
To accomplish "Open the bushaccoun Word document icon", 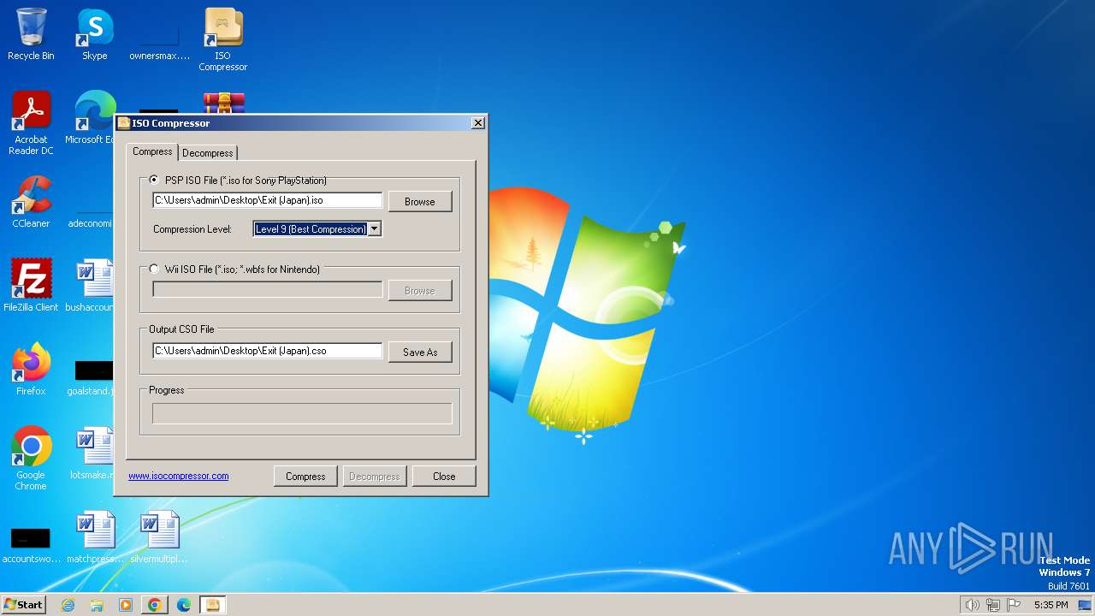I will [92, 286].
